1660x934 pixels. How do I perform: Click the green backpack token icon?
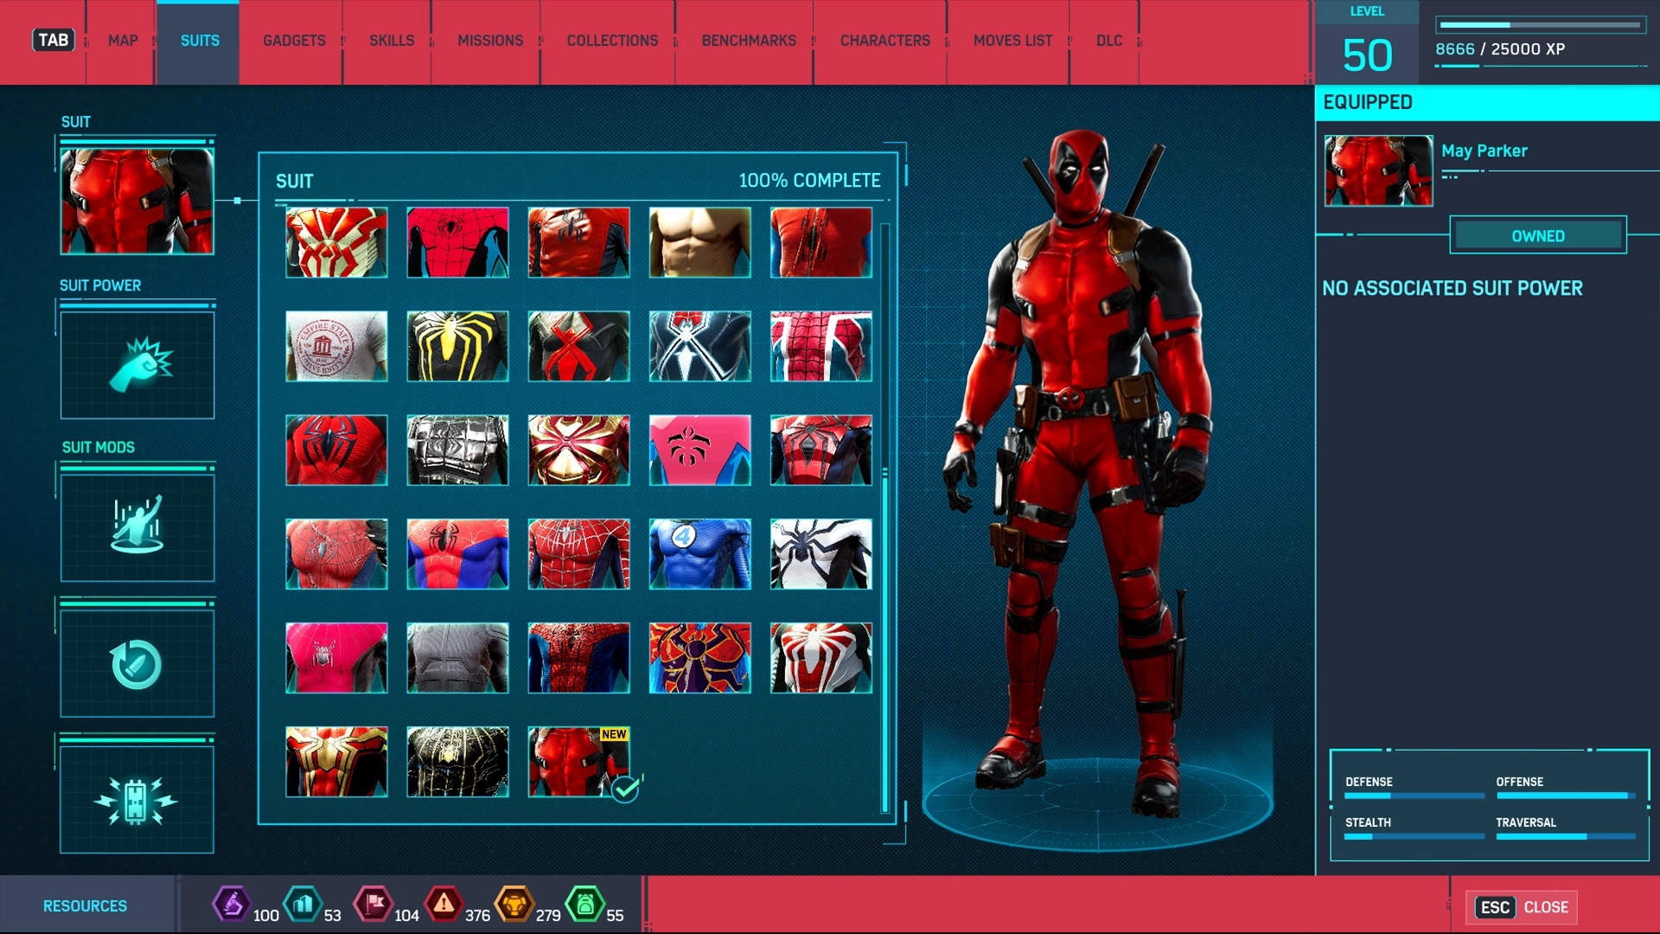585,905
